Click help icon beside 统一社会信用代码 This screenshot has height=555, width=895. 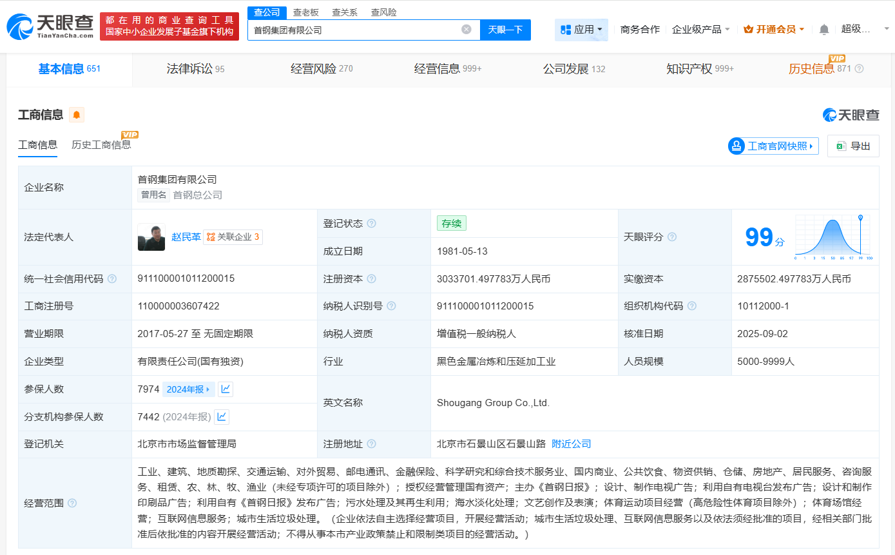pyautogui.click(x=111, y=278)
